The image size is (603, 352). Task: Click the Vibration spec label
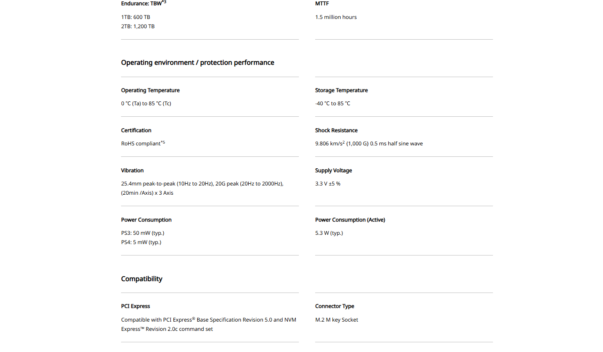[132, 170]
